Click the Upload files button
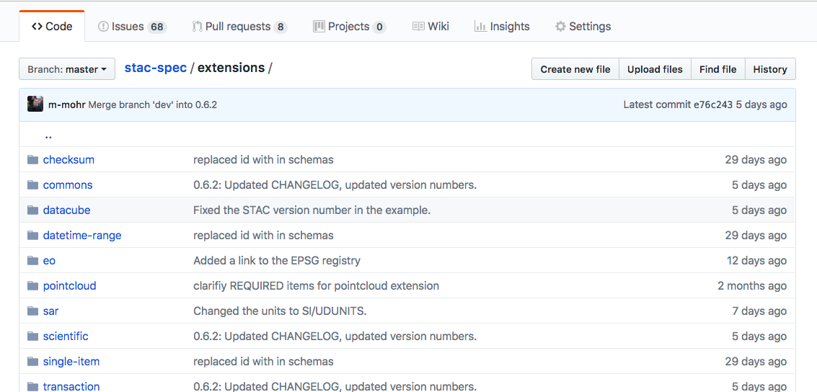This screenshot has width=817, height=392. click(x=655, y=69)
